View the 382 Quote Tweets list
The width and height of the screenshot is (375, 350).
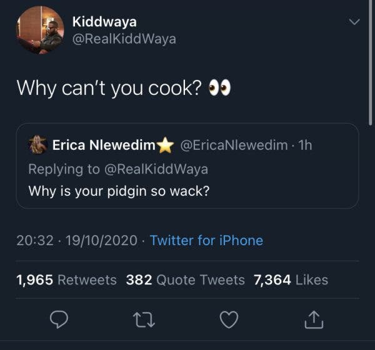point(185,280)
